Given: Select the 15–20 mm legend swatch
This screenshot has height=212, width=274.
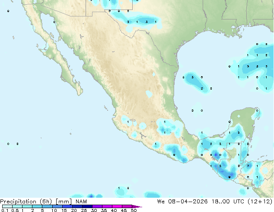Looking at the screenshot, I should [x=67, y=206].
